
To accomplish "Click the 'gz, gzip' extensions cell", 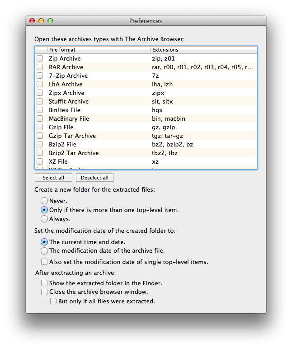I will [204, 127].
